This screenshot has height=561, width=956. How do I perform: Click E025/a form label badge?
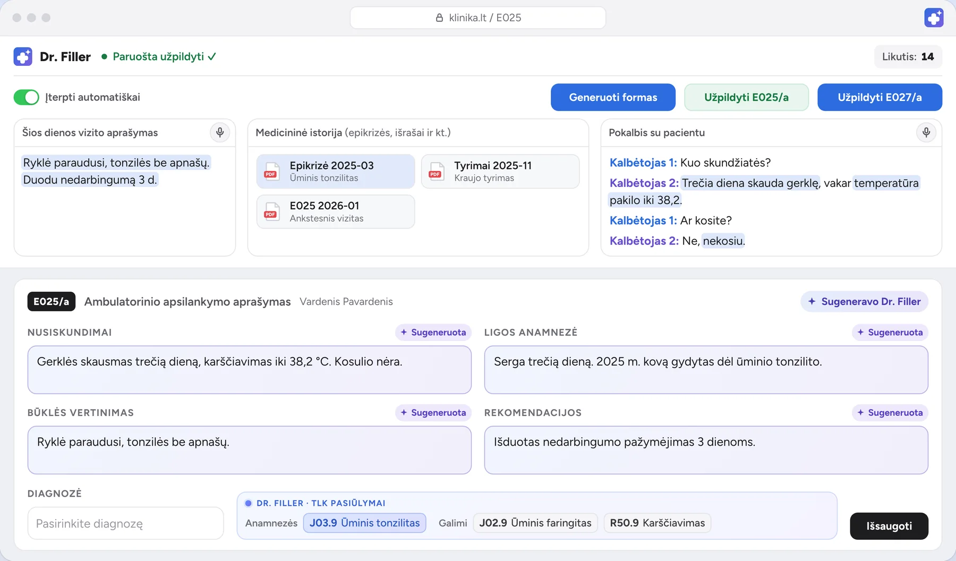pyautogui.click(x=52, y=301)
